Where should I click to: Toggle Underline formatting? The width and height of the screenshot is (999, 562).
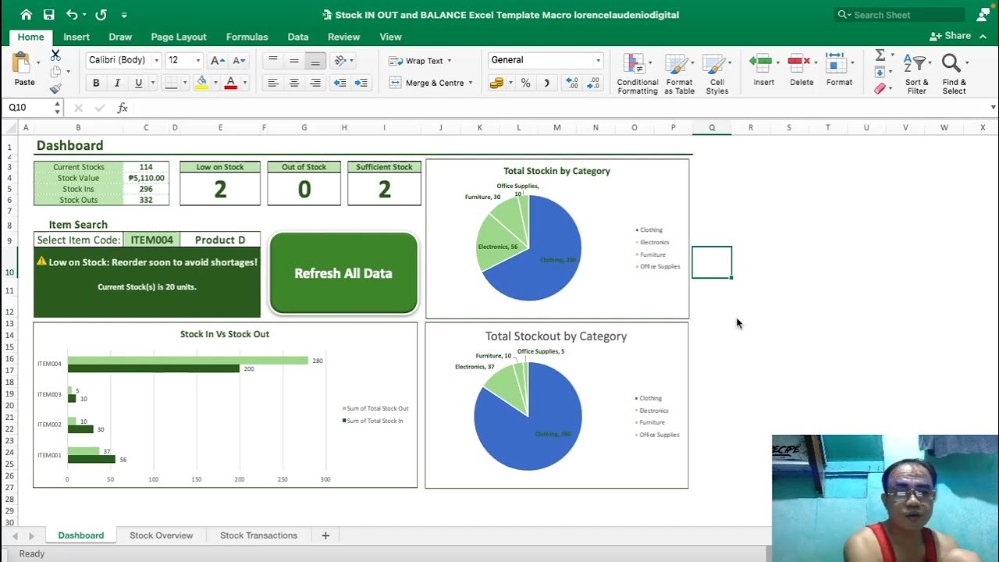point(138,83)
